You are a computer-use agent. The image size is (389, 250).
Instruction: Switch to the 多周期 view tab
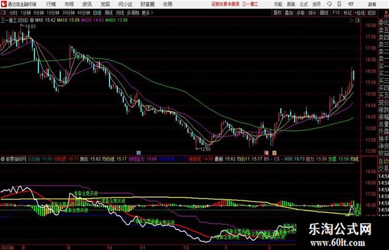(x=133, y=13)
